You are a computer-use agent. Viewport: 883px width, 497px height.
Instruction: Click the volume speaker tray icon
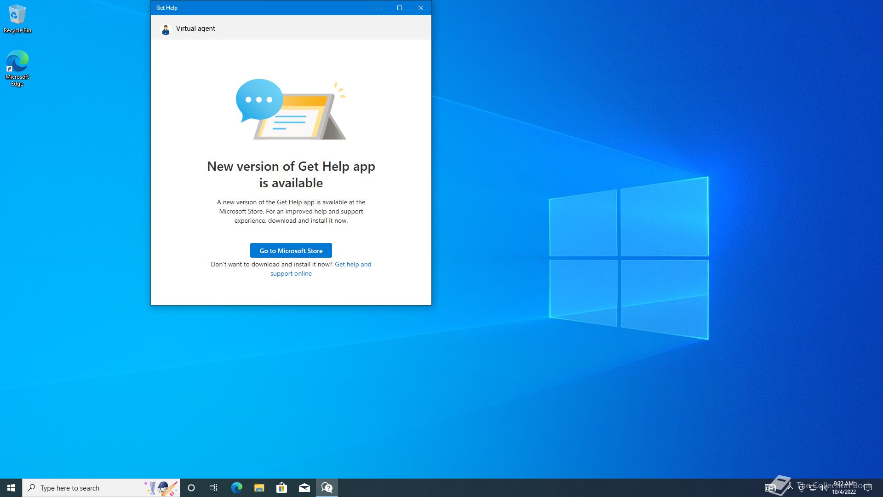(x=824, y=488)
